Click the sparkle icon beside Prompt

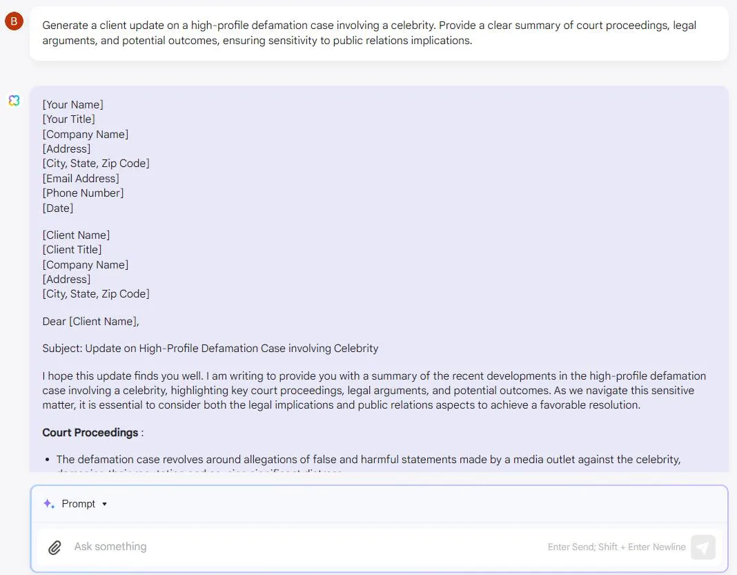49,503
